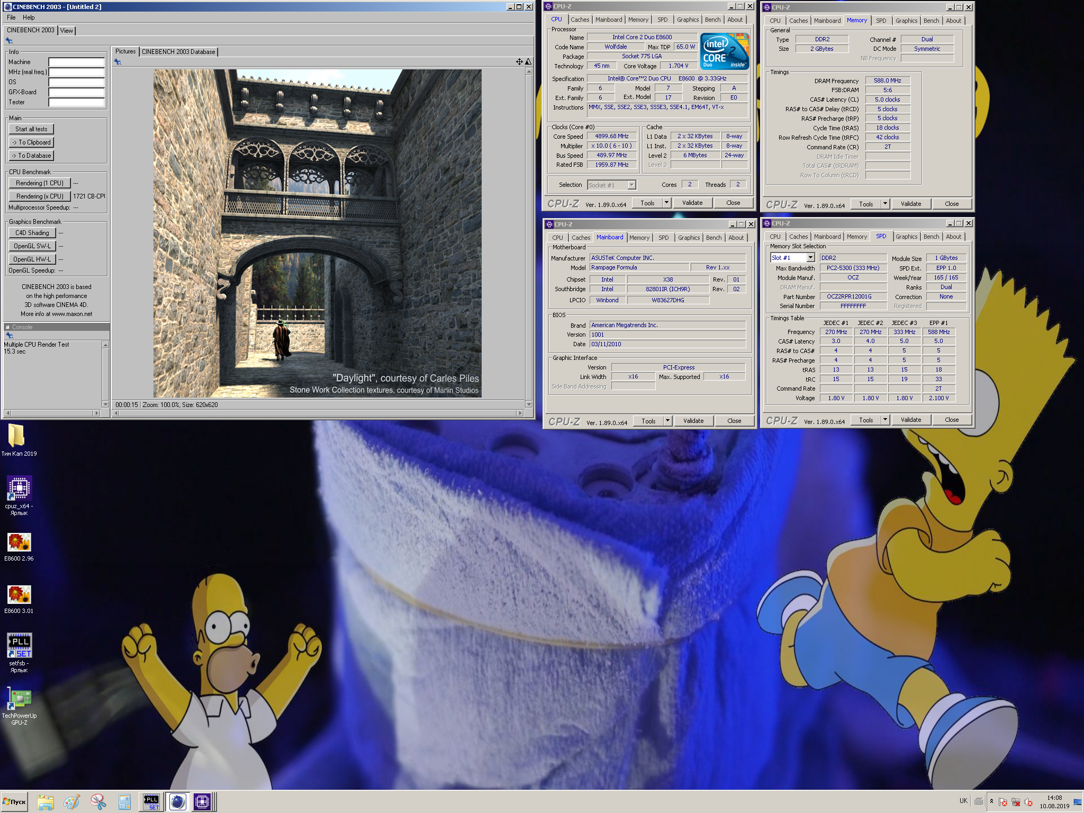
Task: Run the OpenGL HW-L benchmark
Action: click(x=32, y=259)
